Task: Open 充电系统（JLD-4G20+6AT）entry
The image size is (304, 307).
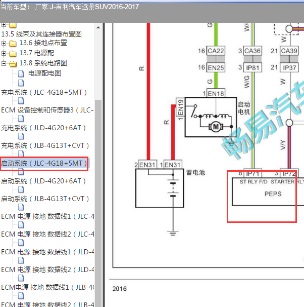Action: [x=43, y=128]
